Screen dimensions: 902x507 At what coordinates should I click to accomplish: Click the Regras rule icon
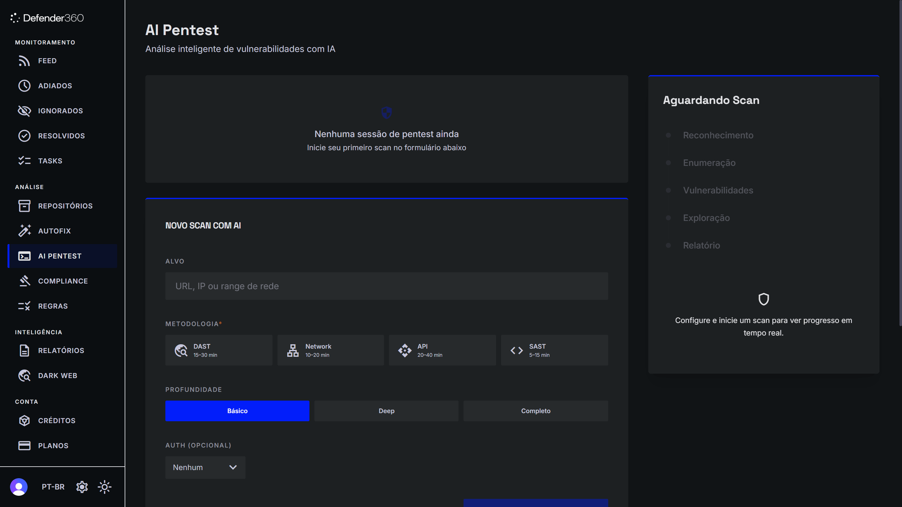click(x=24, y=306)
